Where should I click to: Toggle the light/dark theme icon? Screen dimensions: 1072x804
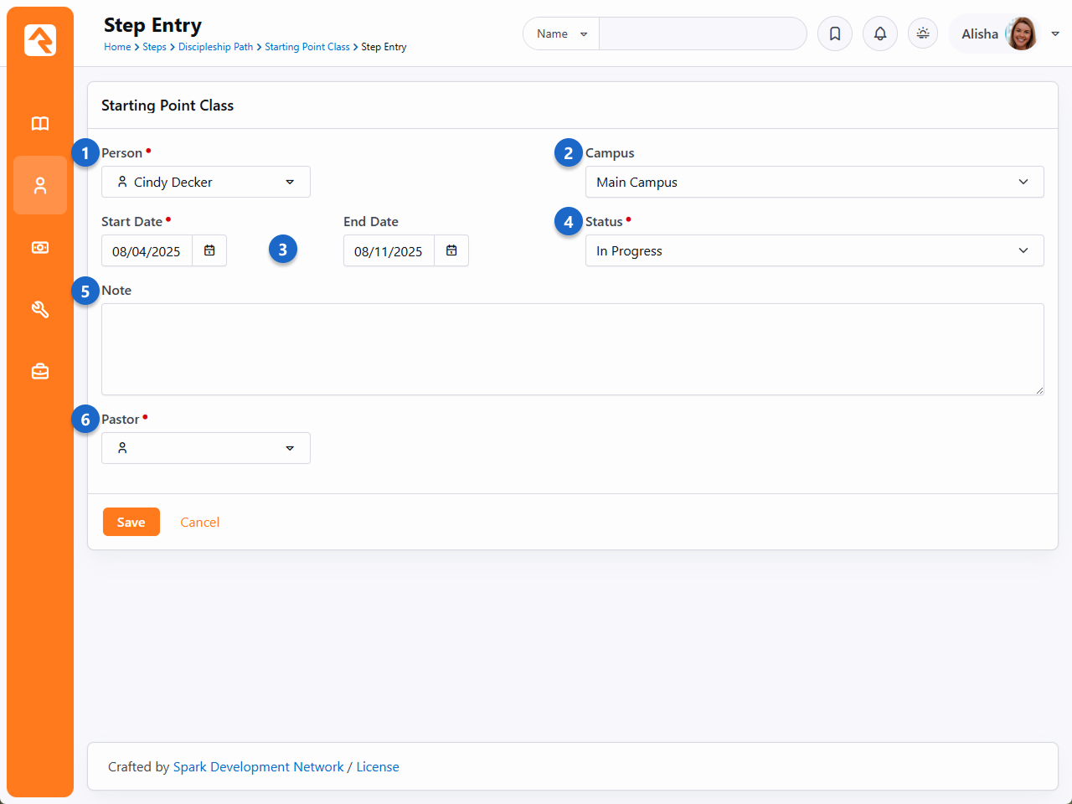pos(923,33)
